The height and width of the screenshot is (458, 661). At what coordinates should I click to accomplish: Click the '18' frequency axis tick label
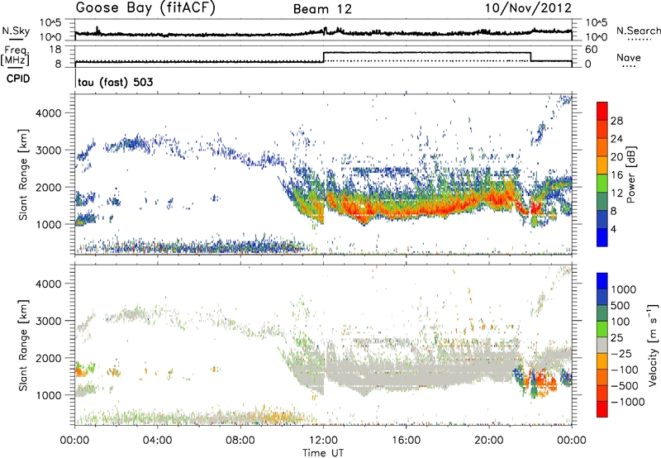tap(55, 50)
